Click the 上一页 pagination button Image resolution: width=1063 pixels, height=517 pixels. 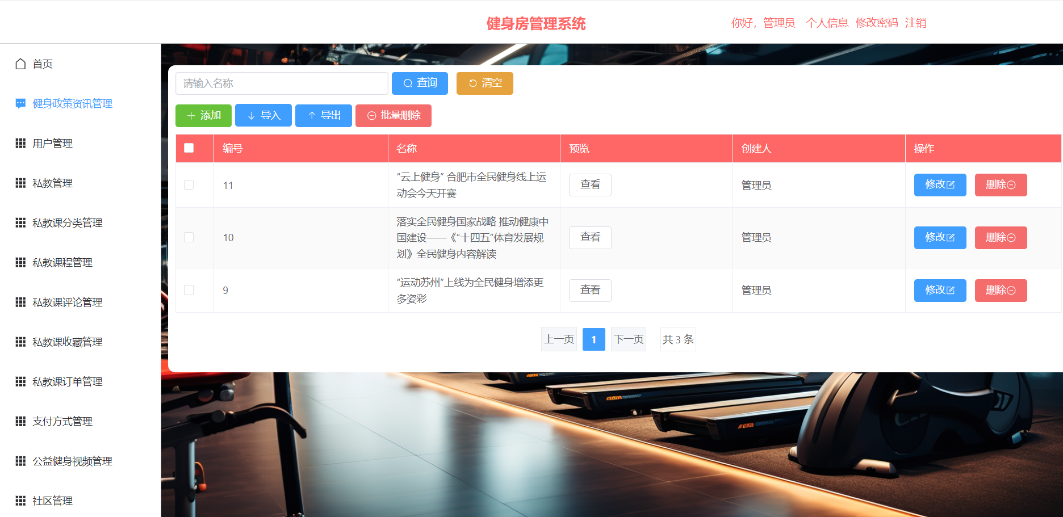[559, 339]
